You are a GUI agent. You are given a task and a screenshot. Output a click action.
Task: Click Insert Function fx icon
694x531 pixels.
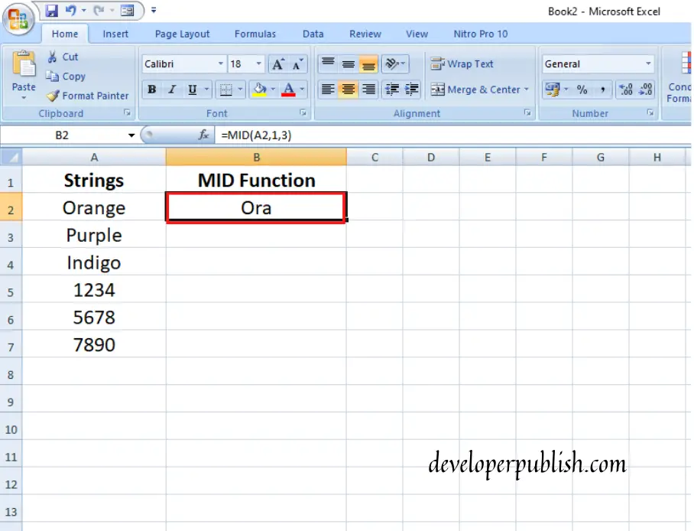(x=203, y=135)
